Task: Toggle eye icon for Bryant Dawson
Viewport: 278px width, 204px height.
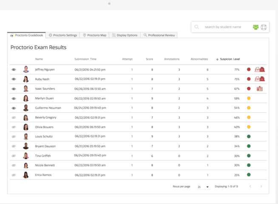Action: 14,146
